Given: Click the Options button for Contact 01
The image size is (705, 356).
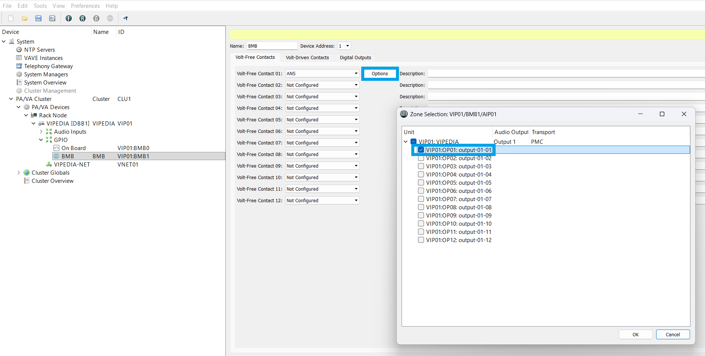Looking at the screenshot, I should [x=380, y=73].
